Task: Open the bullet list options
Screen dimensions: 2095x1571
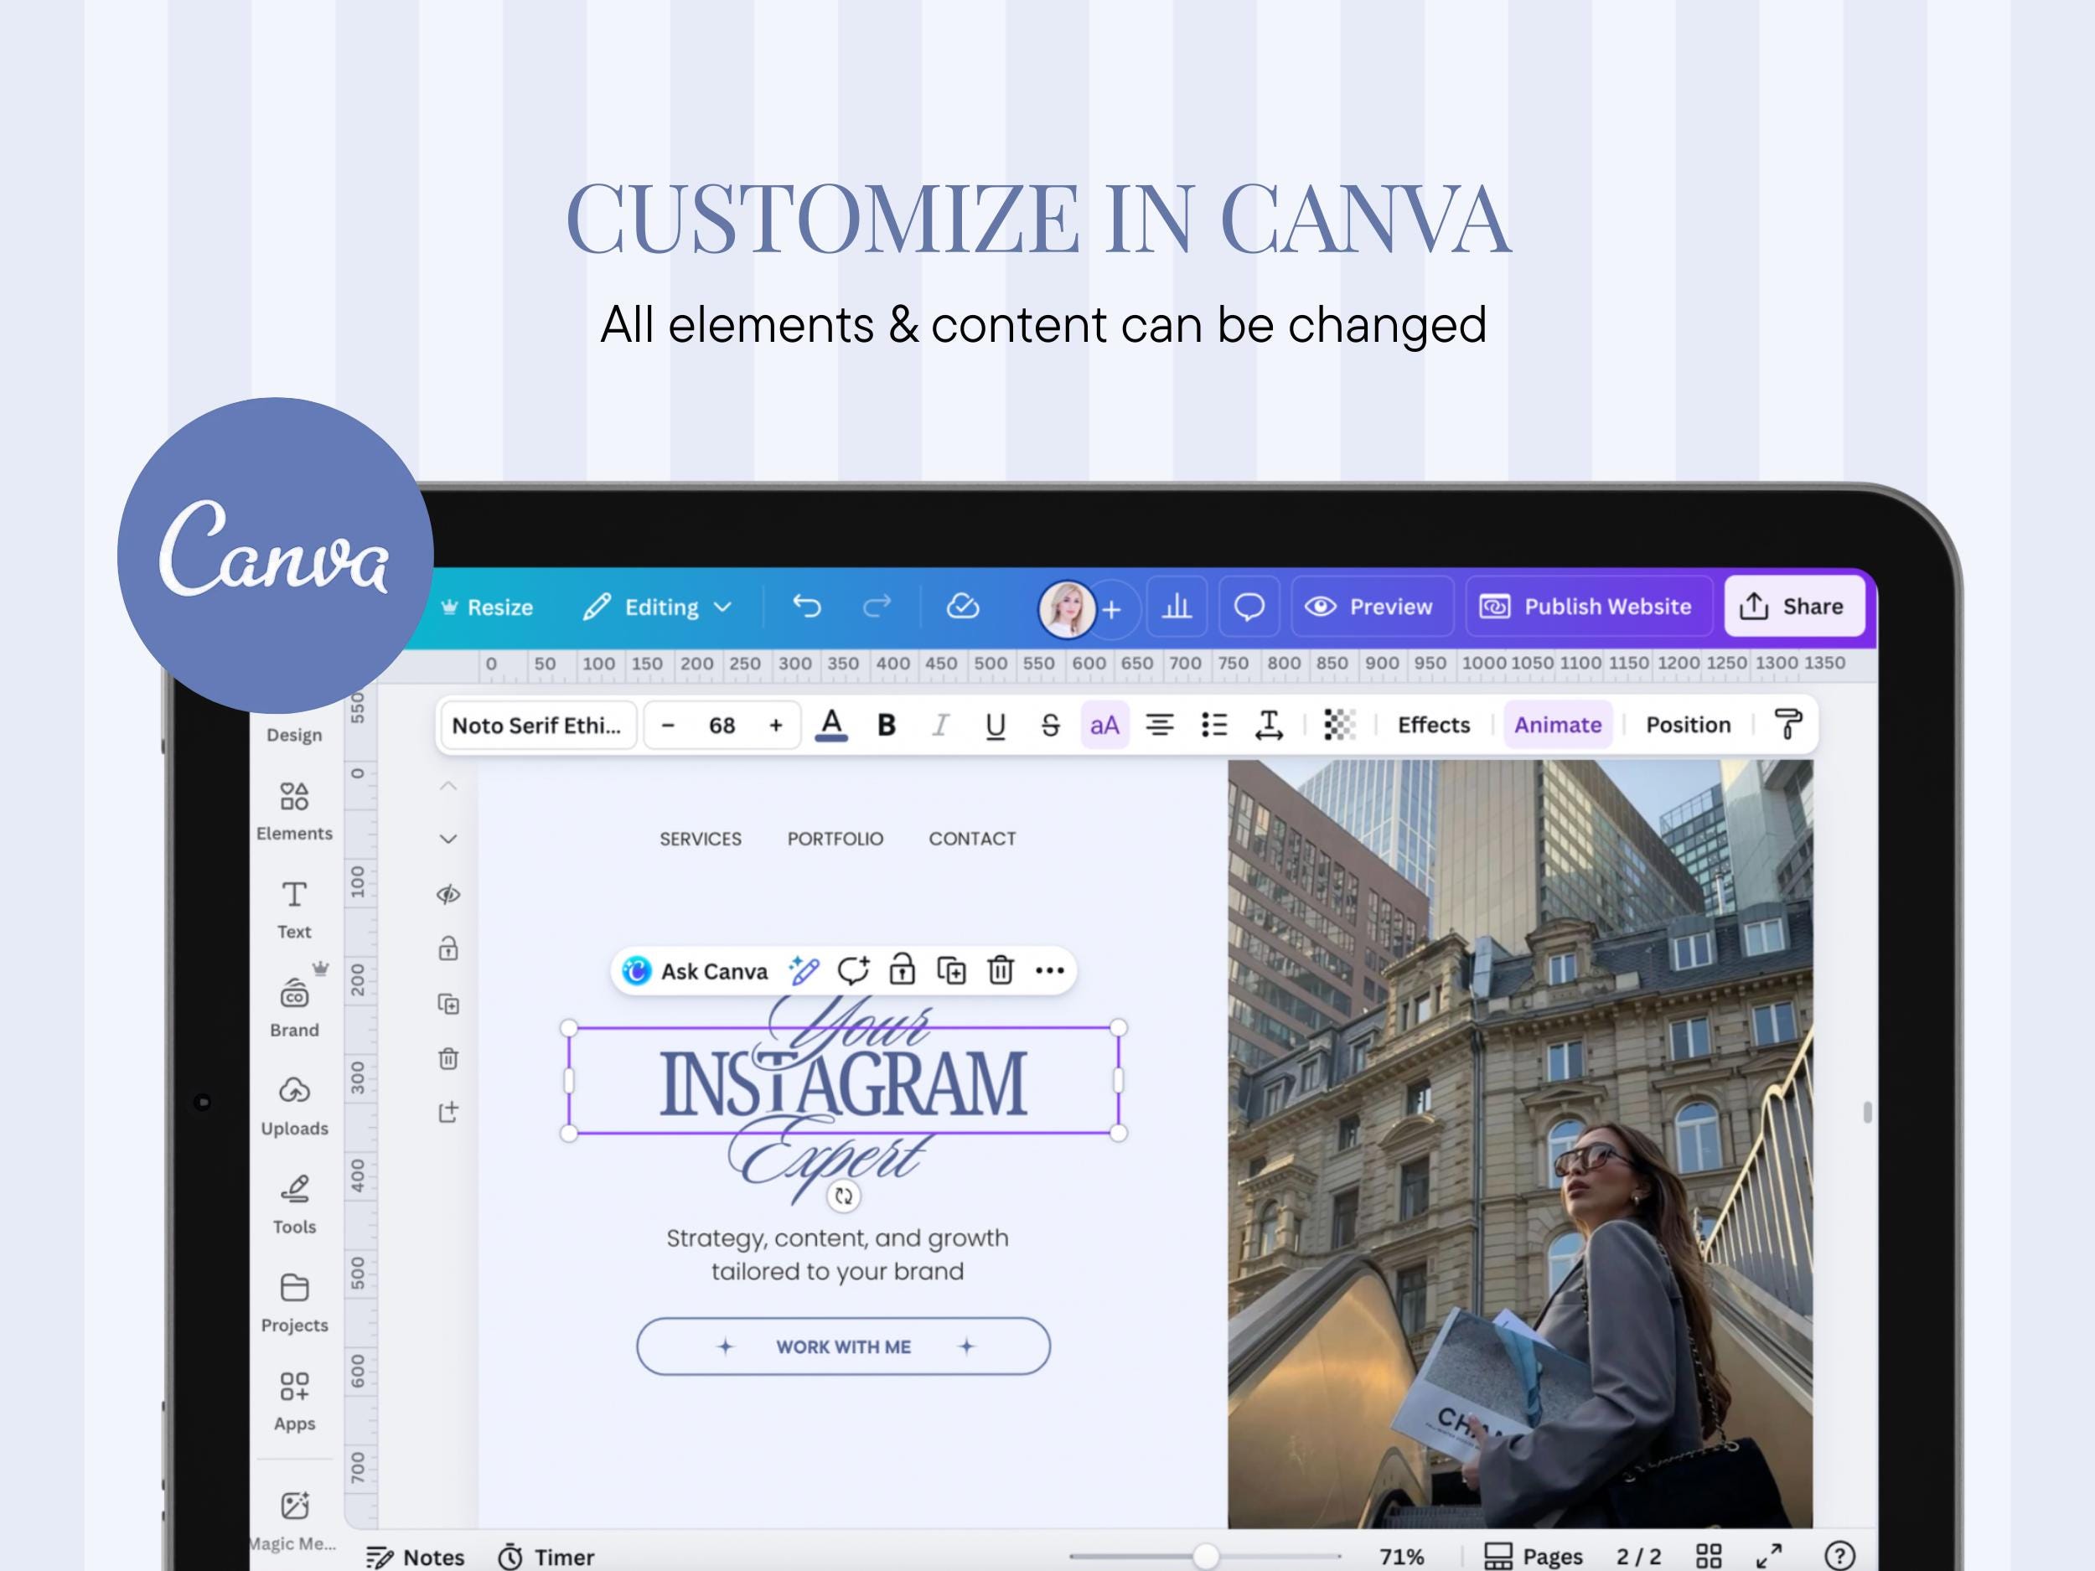Action: 1213,725
